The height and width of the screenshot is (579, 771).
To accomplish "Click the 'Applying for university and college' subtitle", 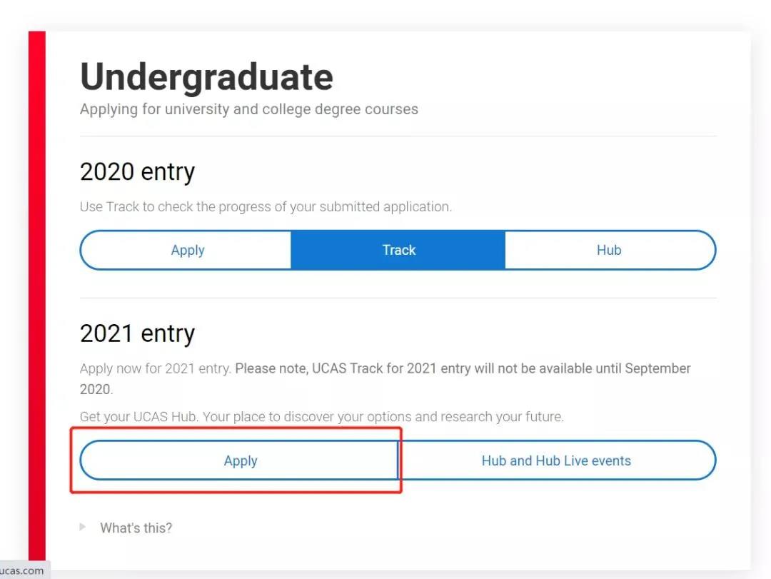I will click(x=248, y=109).
